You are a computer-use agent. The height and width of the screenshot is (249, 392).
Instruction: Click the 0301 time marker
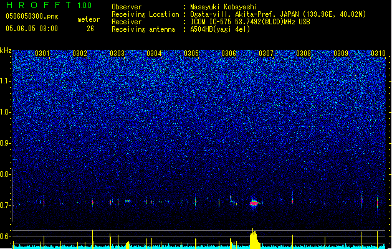tap(42, 54)
